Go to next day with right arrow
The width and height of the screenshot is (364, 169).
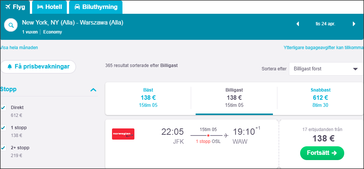354,24
